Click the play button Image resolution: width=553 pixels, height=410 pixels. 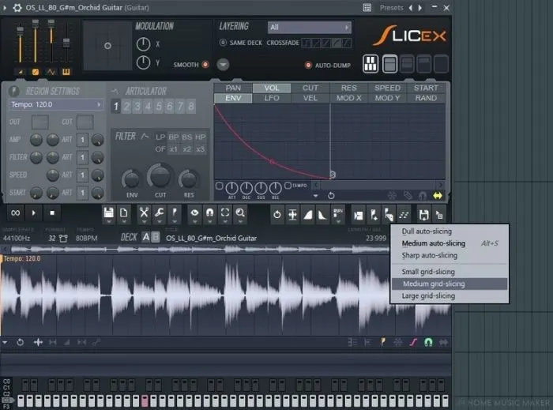pyautogui.click(x=33, y=213)
